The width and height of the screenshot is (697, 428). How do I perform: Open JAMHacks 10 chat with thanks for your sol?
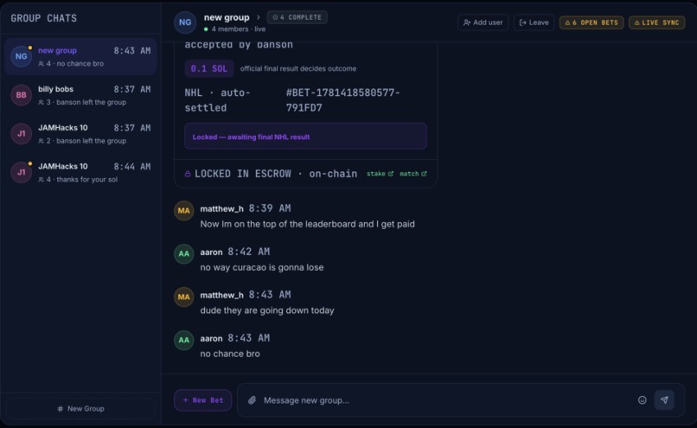[x=80, y=172]
